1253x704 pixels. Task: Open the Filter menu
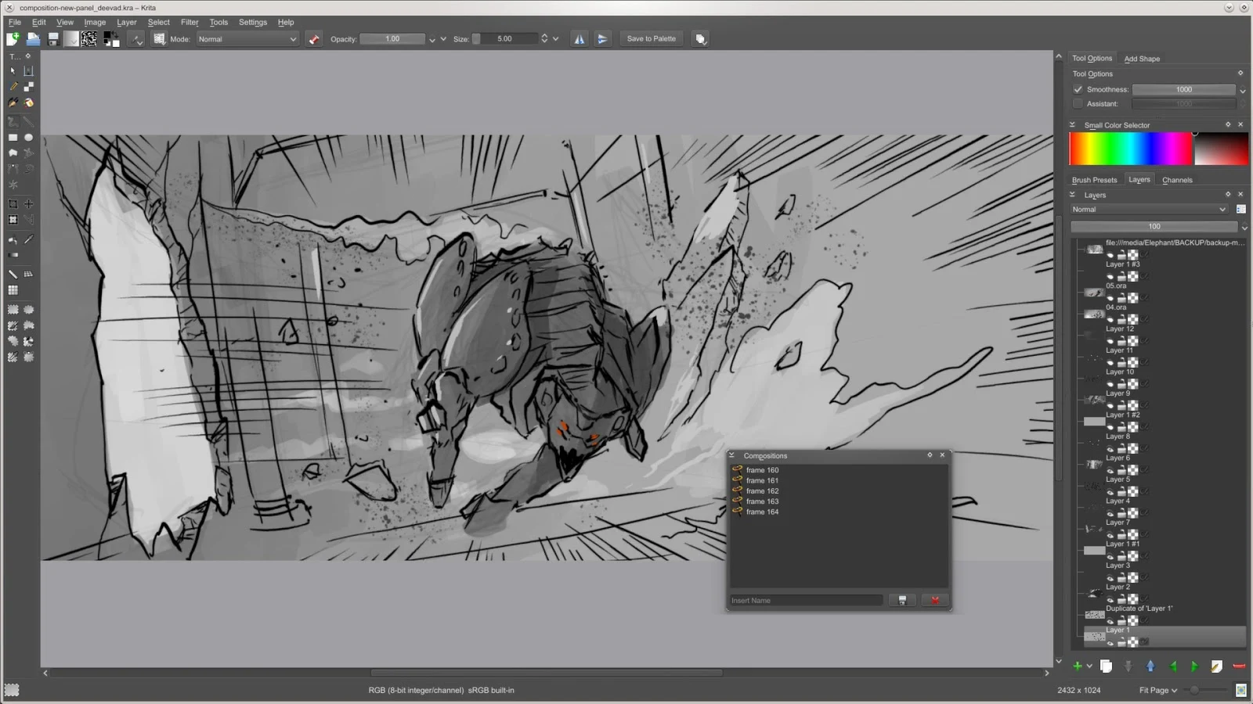189,22
